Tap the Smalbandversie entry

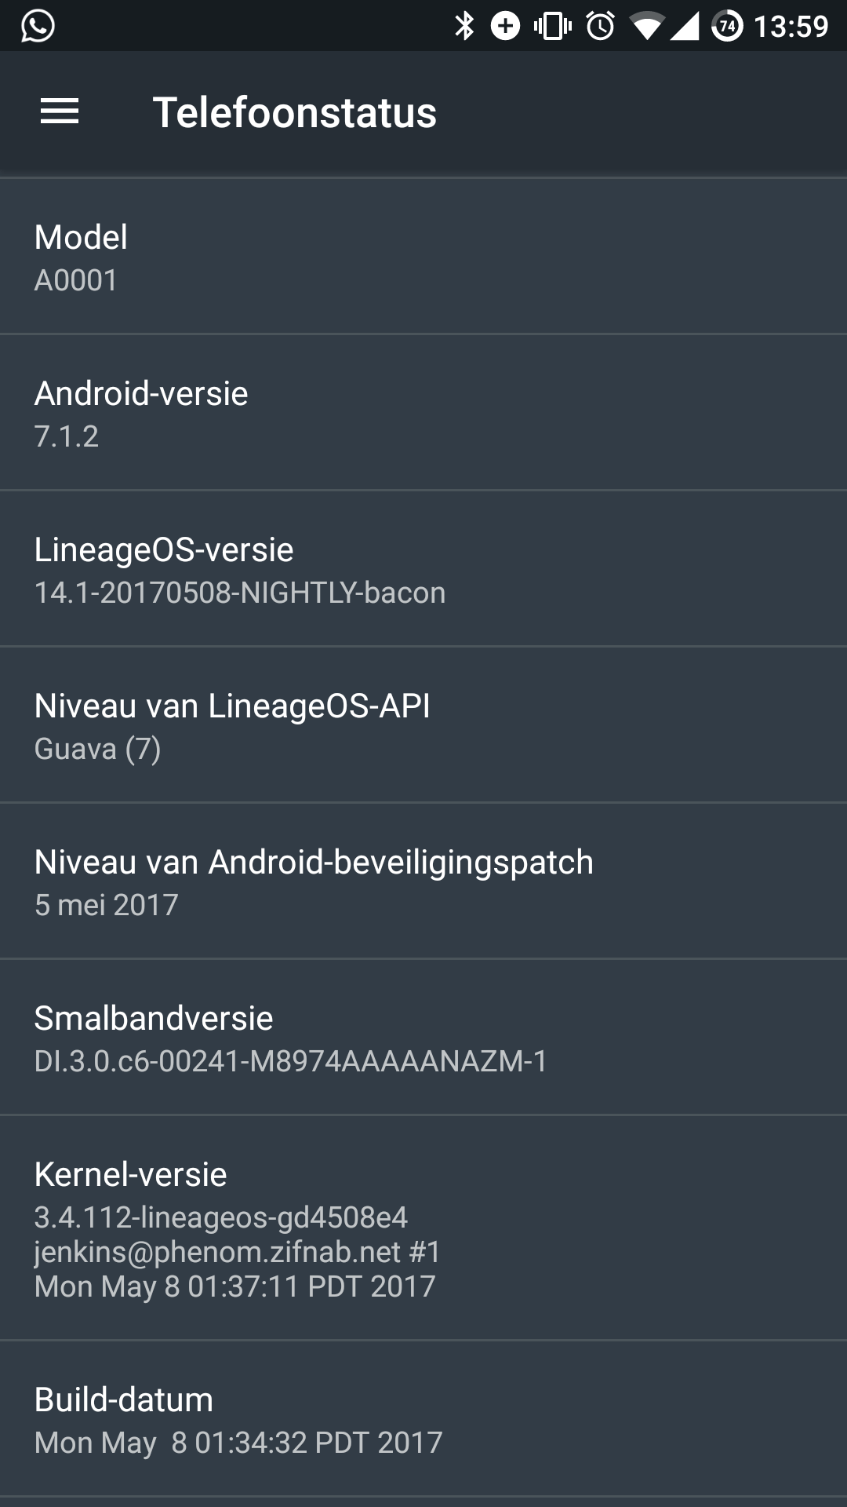[x=423, y=1038]
